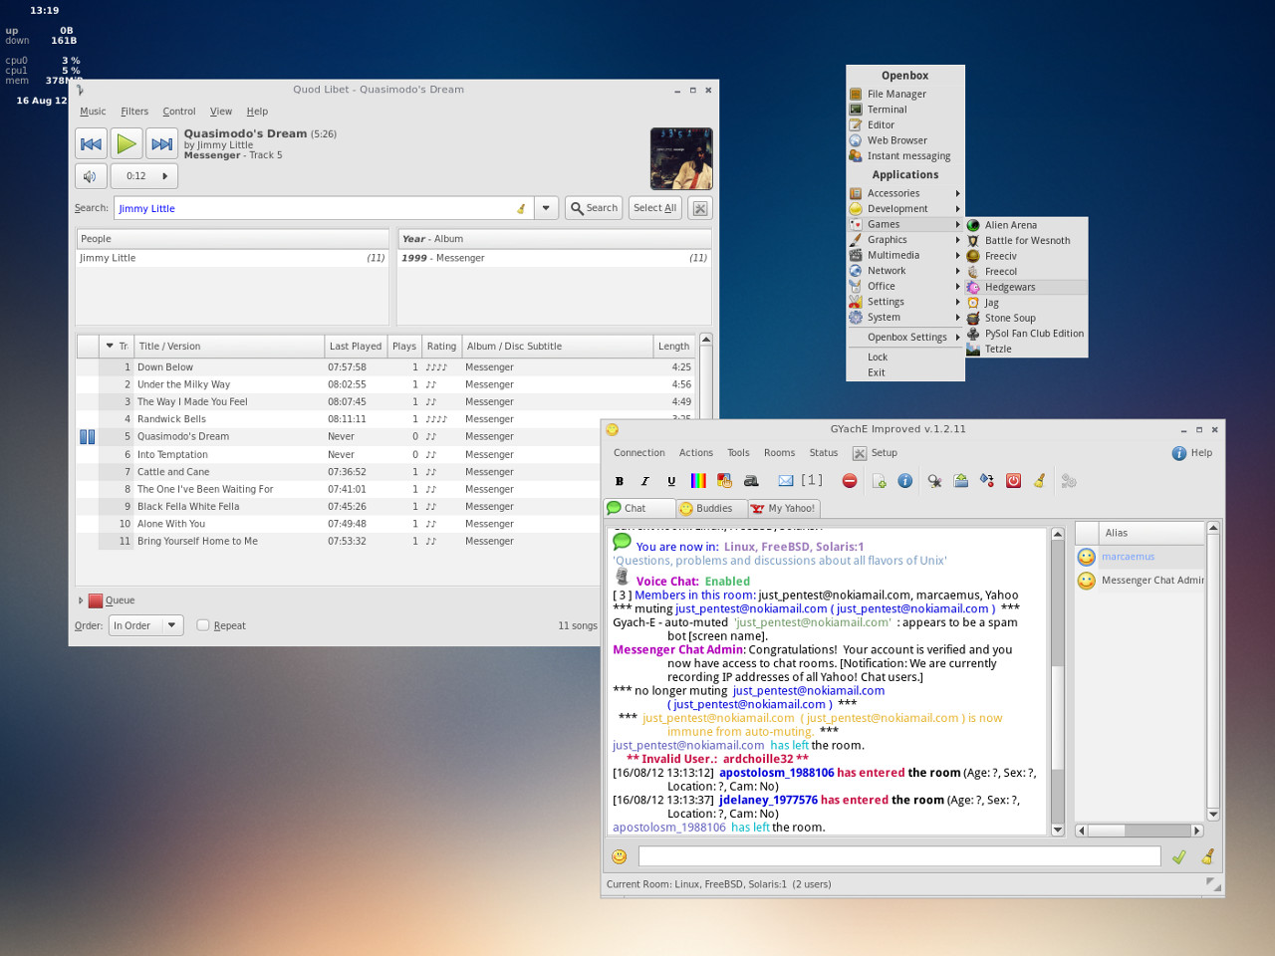Click the Select All button
Image resolution: width=1275 pixels, height=956 pixels.
654,208
